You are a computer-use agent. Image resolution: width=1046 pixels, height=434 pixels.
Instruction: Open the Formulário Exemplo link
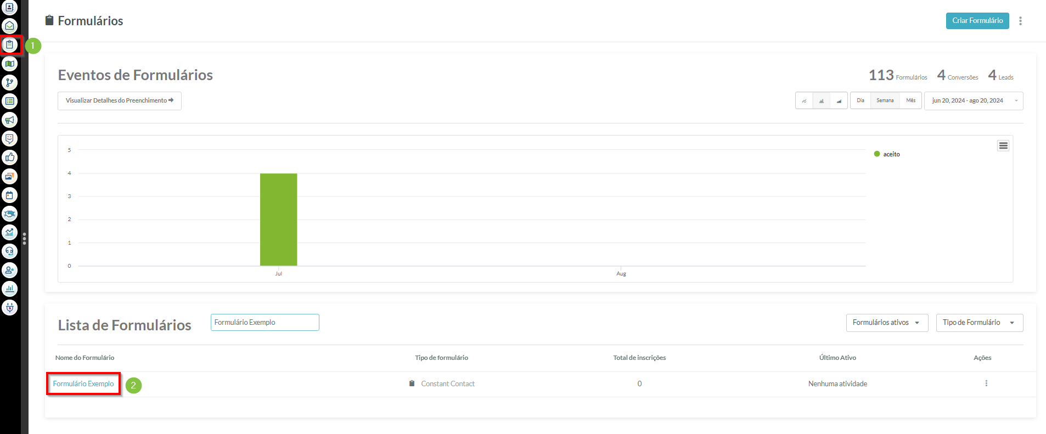83,384
